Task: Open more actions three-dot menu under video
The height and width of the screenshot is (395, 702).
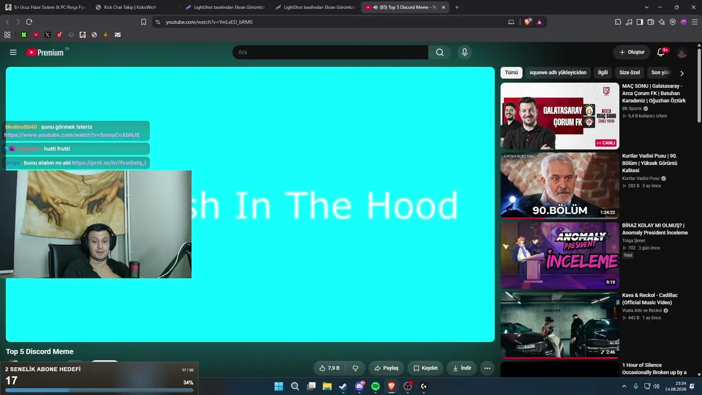Action: [487, 368]
